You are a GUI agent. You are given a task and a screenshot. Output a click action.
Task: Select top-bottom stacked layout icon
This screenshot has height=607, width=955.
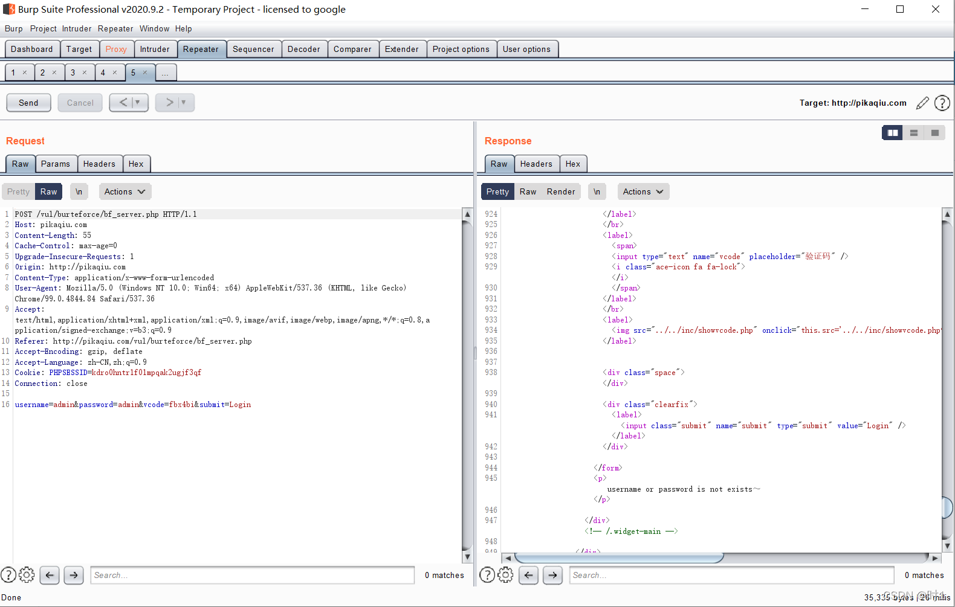[x=914, y=133]
